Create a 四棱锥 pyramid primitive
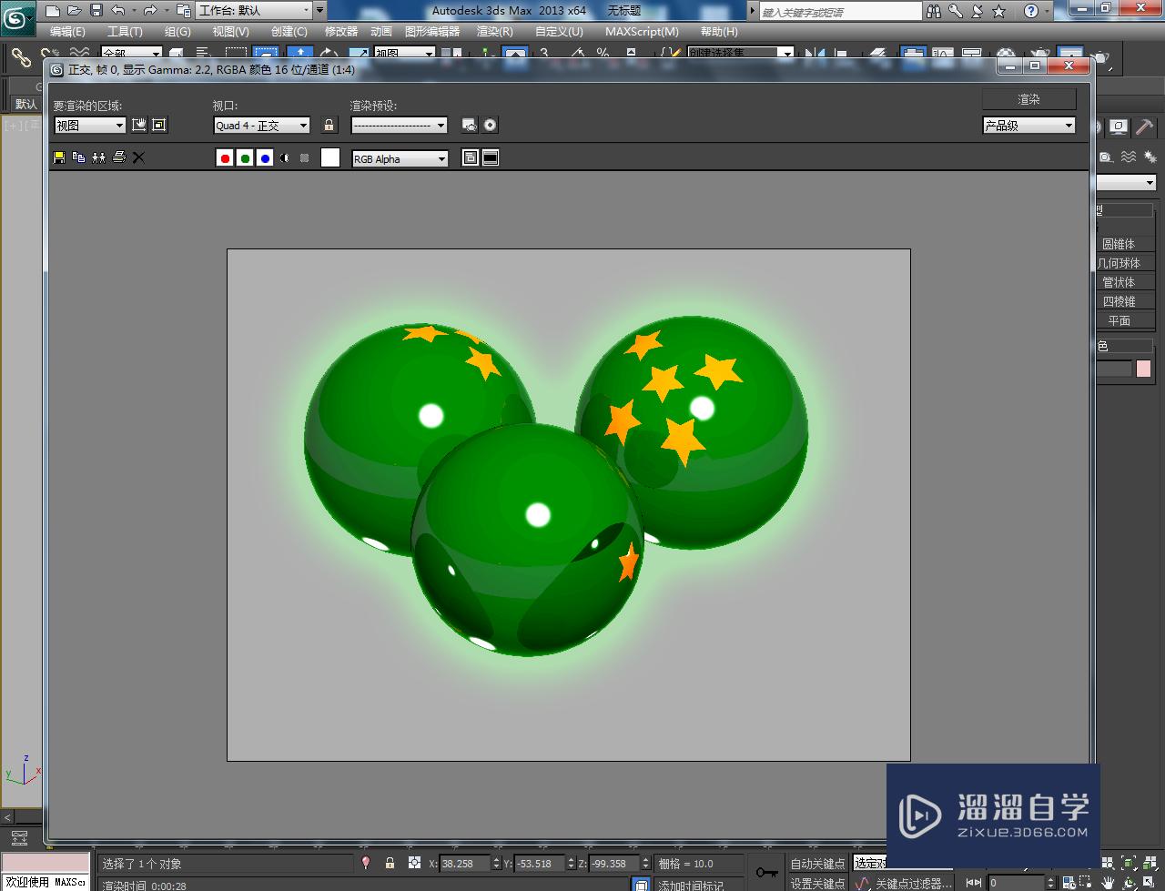This screenshot has height=891, width=1165. 1124,301
